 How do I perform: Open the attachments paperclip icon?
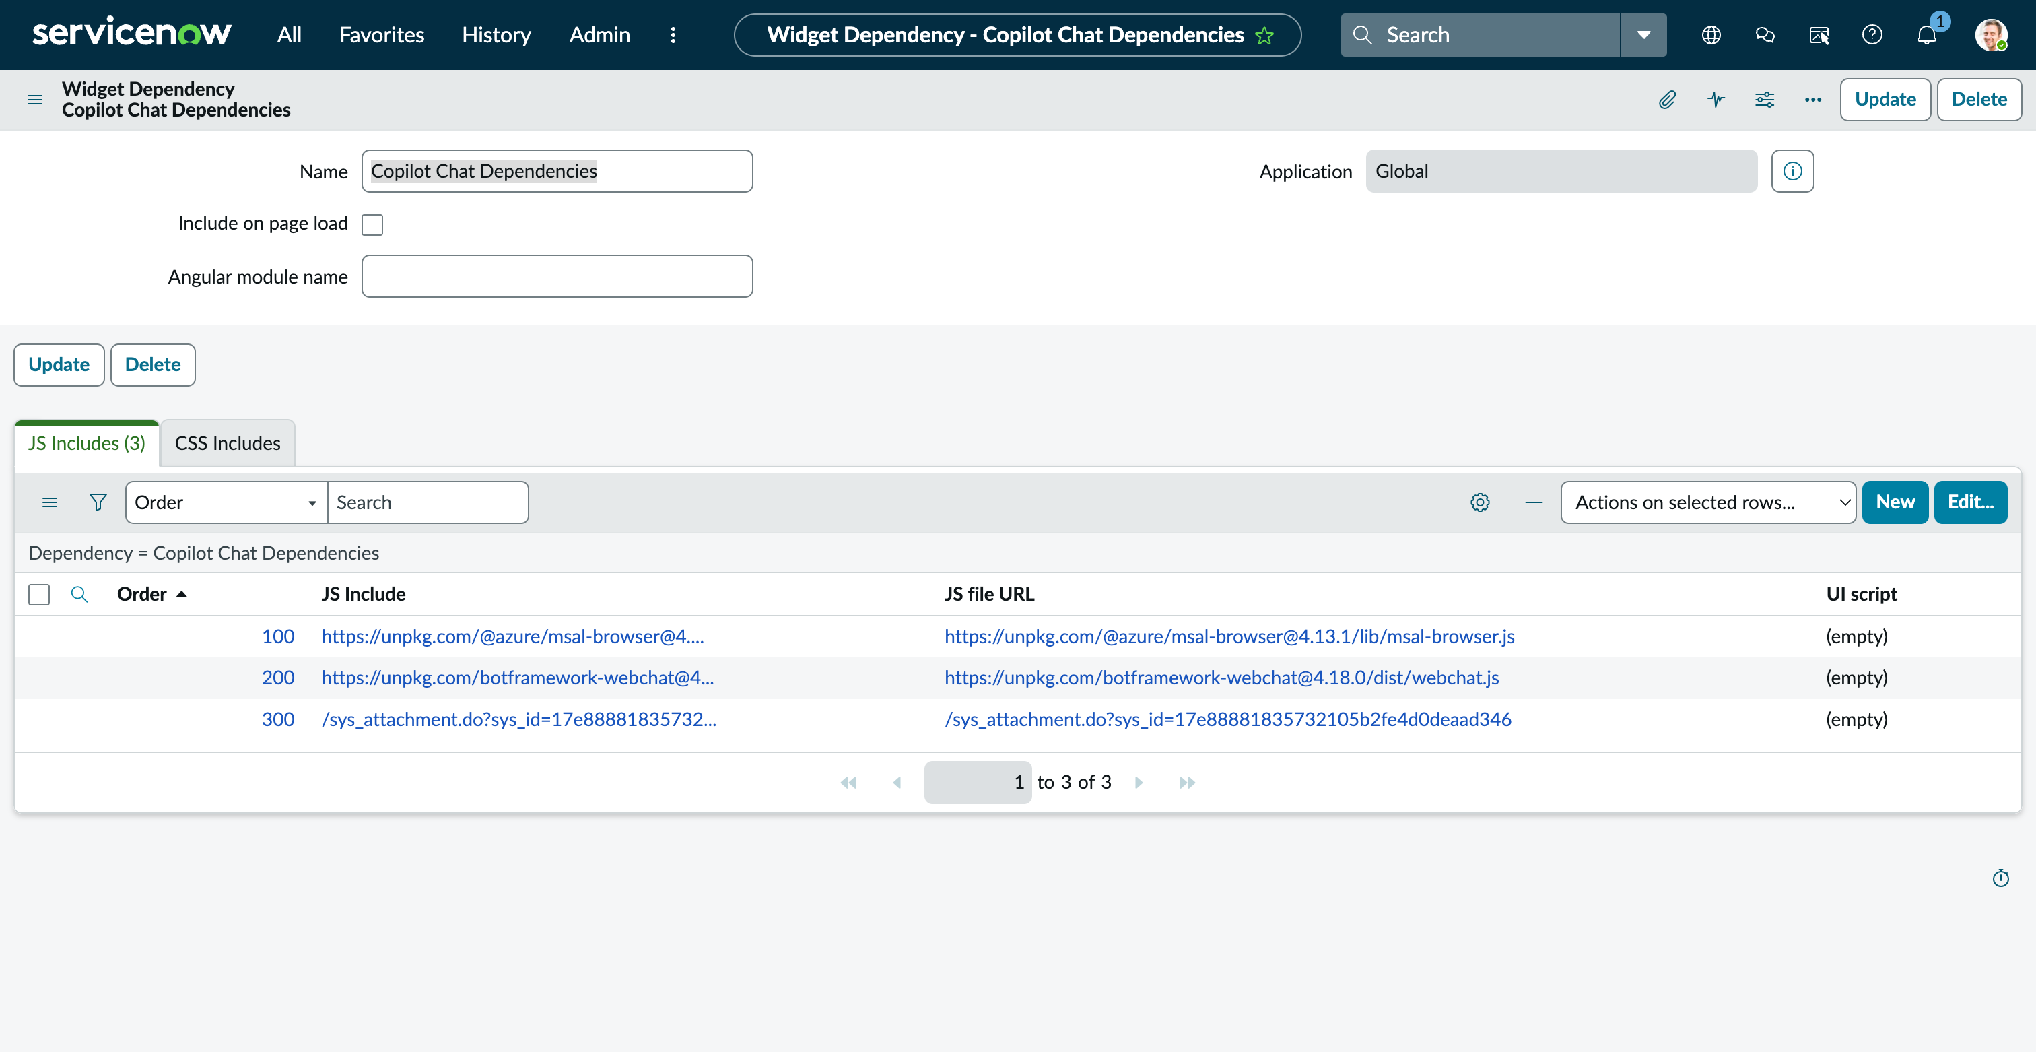coord(1668,100)
